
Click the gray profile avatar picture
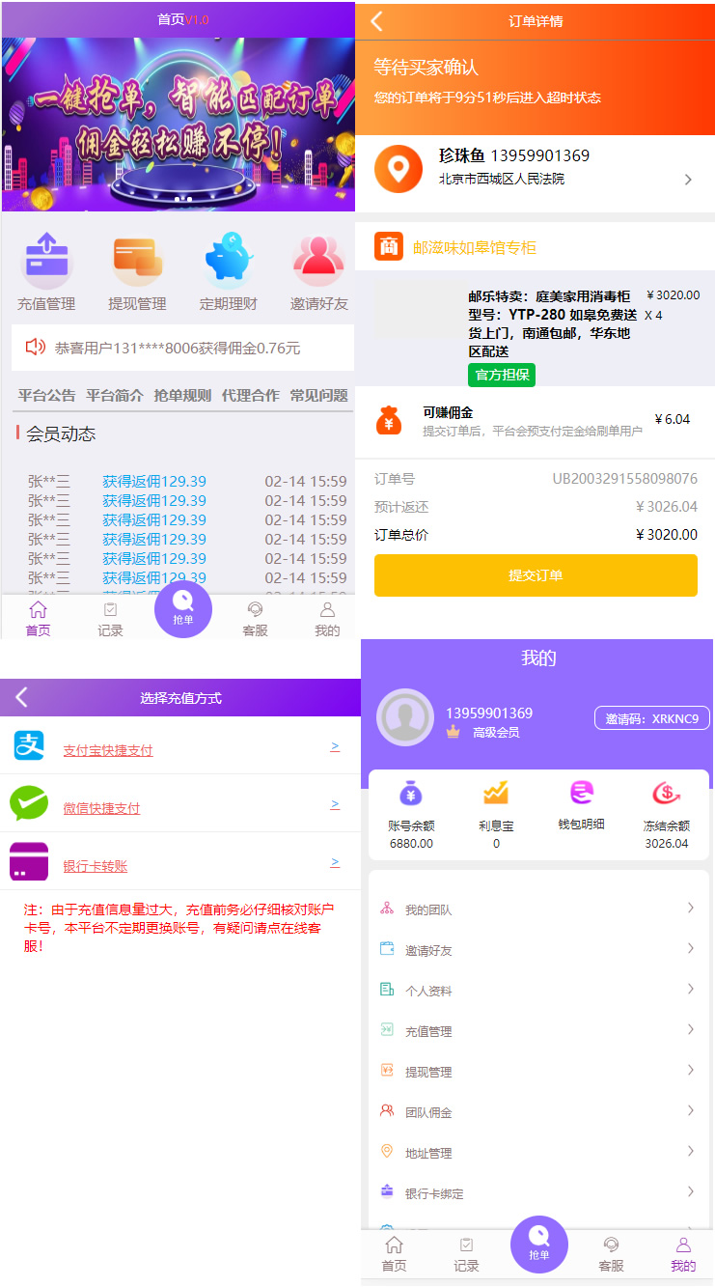tap(404, 717)
